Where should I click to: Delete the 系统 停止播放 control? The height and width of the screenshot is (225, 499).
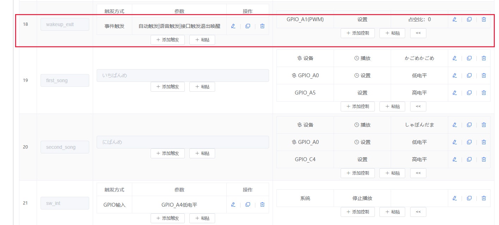(484, 198)
